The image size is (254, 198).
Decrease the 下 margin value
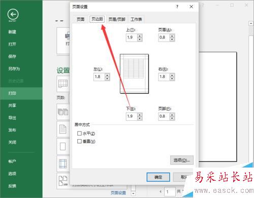[140, 118]
